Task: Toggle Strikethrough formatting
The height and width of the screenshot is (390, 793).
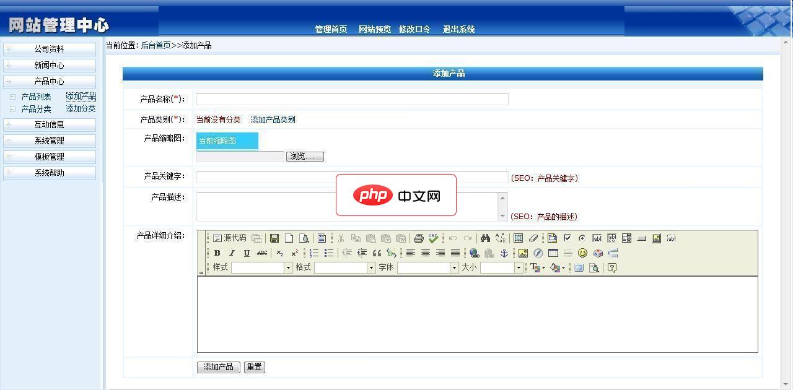Action: point(261,253)
